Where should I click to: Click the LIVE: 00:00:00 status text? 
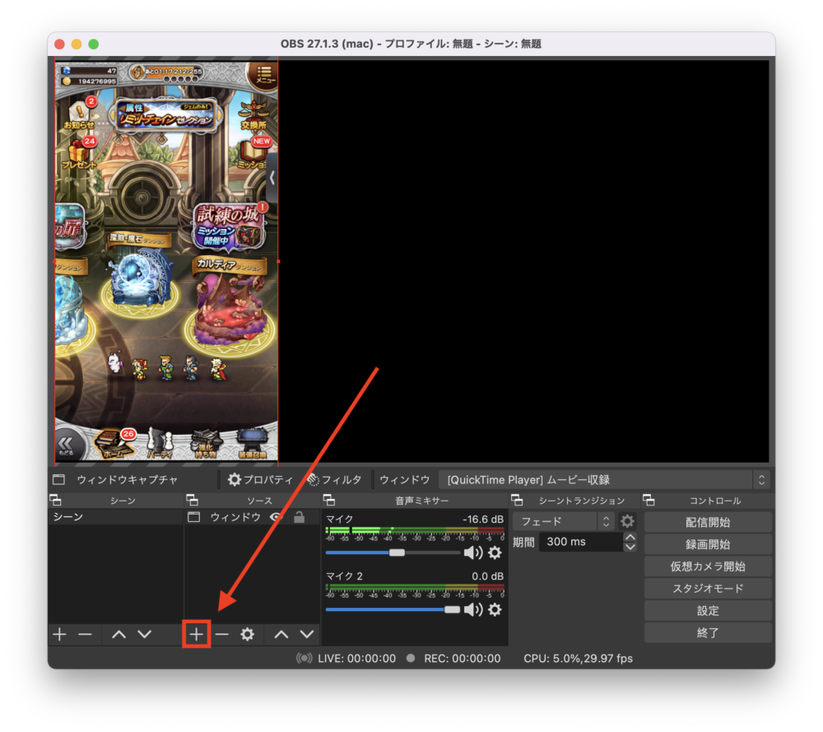pos(357,659)
